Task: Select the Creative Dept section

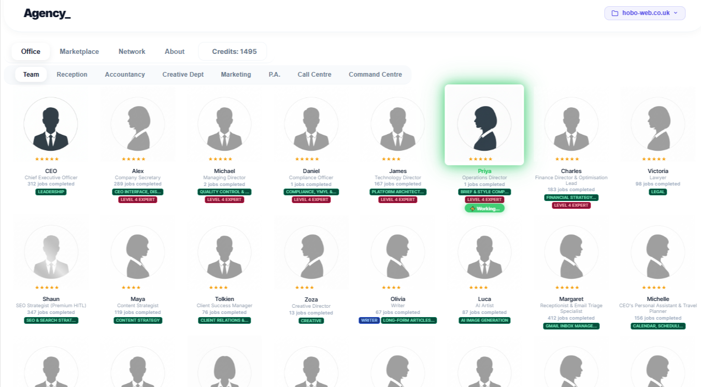Action: pyautogui.click(x=183, y=74)
